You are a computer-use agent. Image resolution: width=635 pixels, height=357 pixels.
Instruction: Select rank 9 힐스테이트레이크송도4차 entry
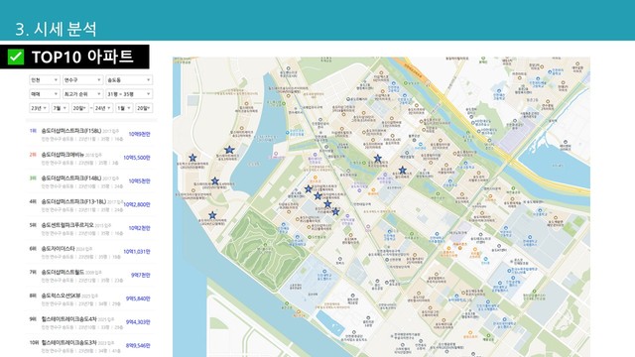coord(91,322)
